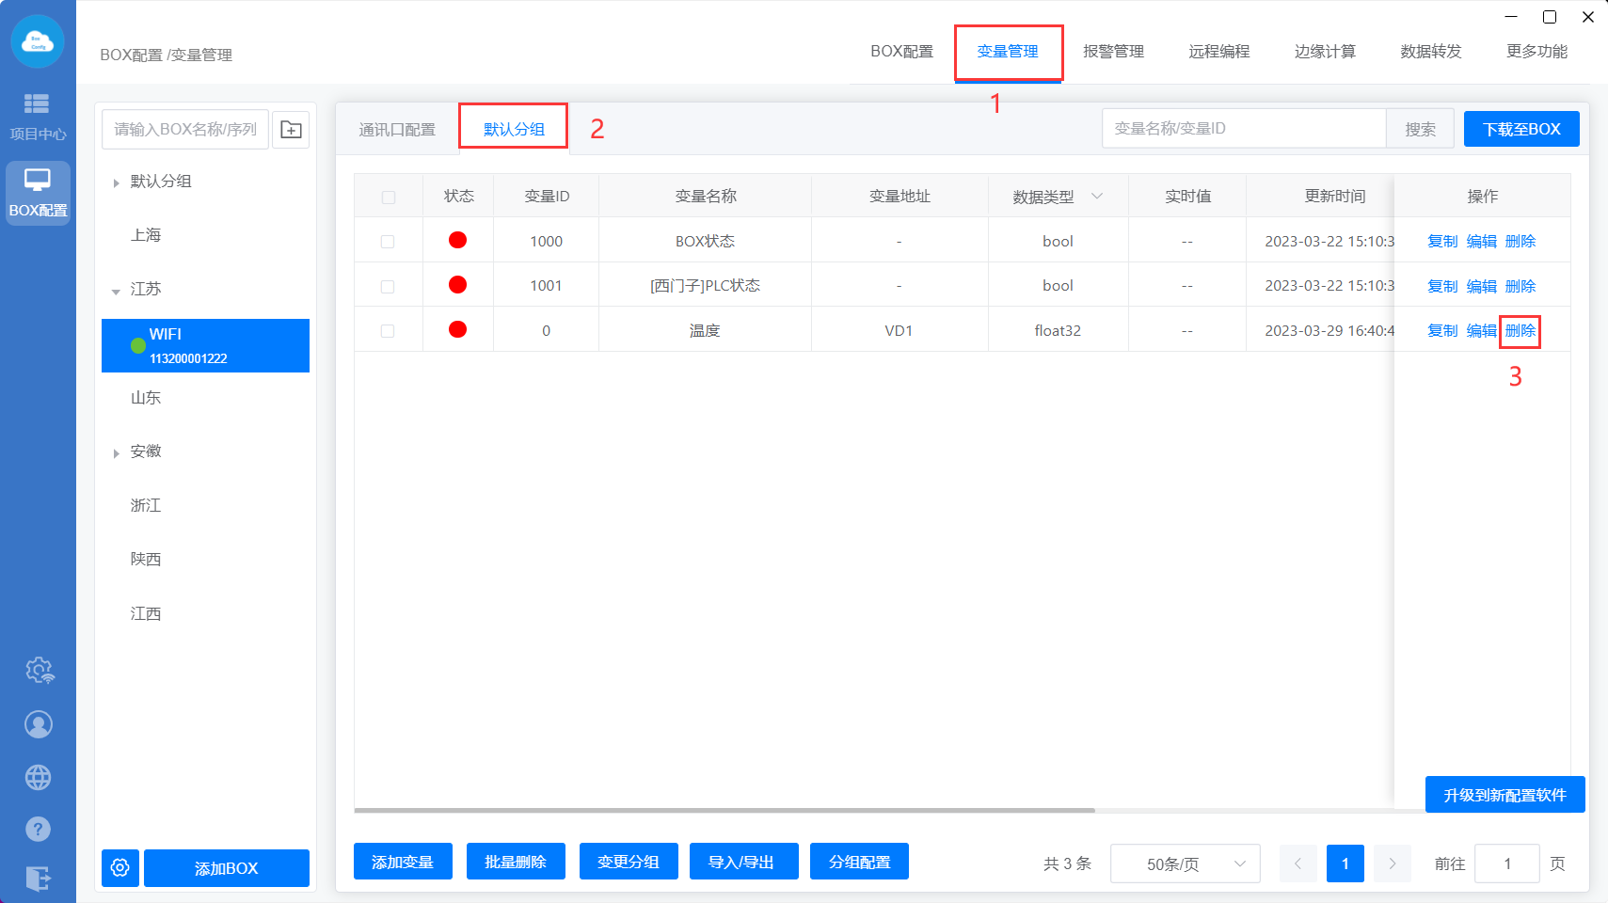Switch to the 通讯口配置 tab

click(397, 130)
